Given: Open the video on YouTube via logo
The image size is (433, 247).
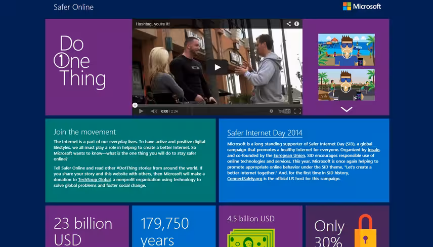Looking at the screenshot, I should pyautogui.click(x=284, y=111).
